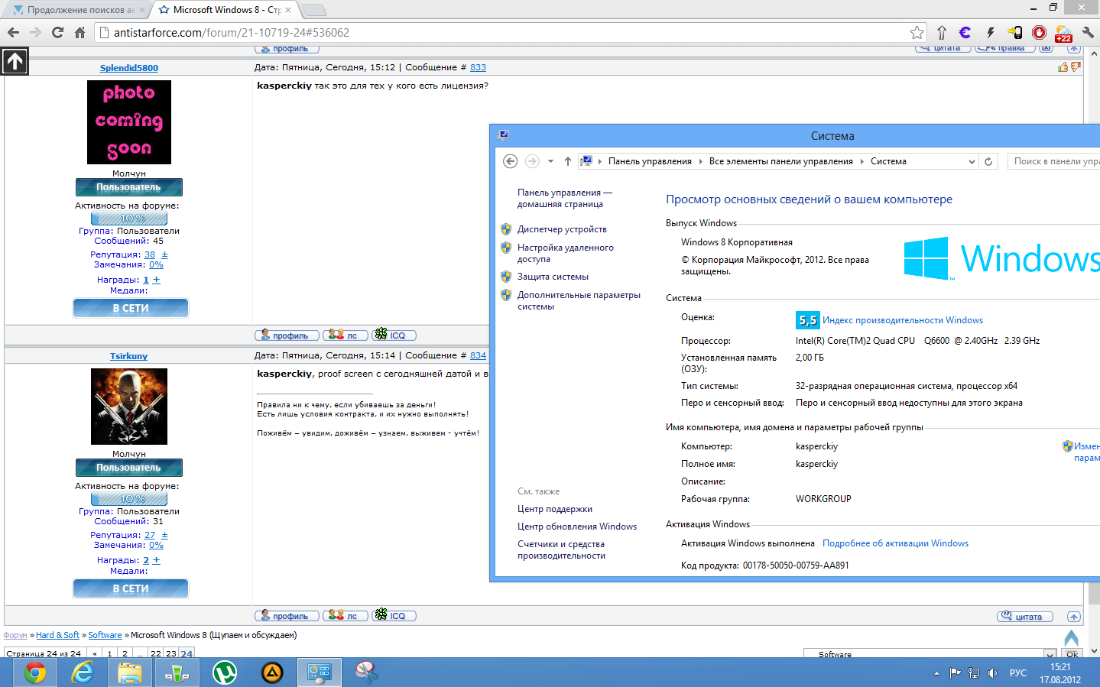Click the purple euro currency extension icon
The height and width of the screenshot is (687, 1100).
click(x=965, y=32)
